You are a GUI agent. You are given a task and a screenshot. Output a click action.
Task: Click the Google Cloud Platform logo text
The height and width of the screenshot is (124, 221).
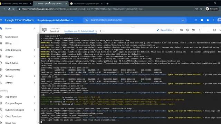coord(20,20)
